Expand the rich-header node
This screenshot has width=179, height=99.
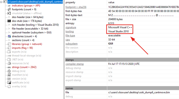coord(9,25)
